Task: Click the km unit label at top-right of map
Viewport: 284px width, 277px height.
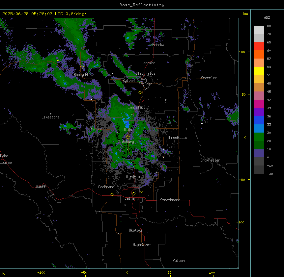Action: pos(245,14)
